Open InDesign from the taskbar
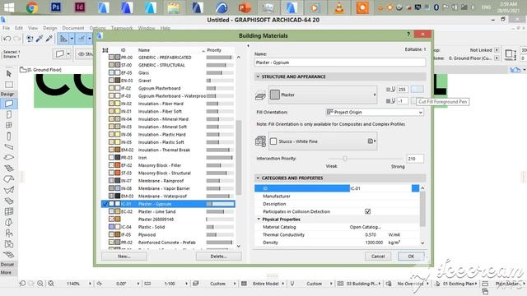The image size is (527, 296). coord(80,7)
